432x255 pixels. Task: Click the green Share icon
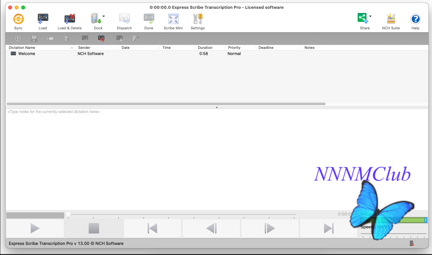(x=363, y=18)
